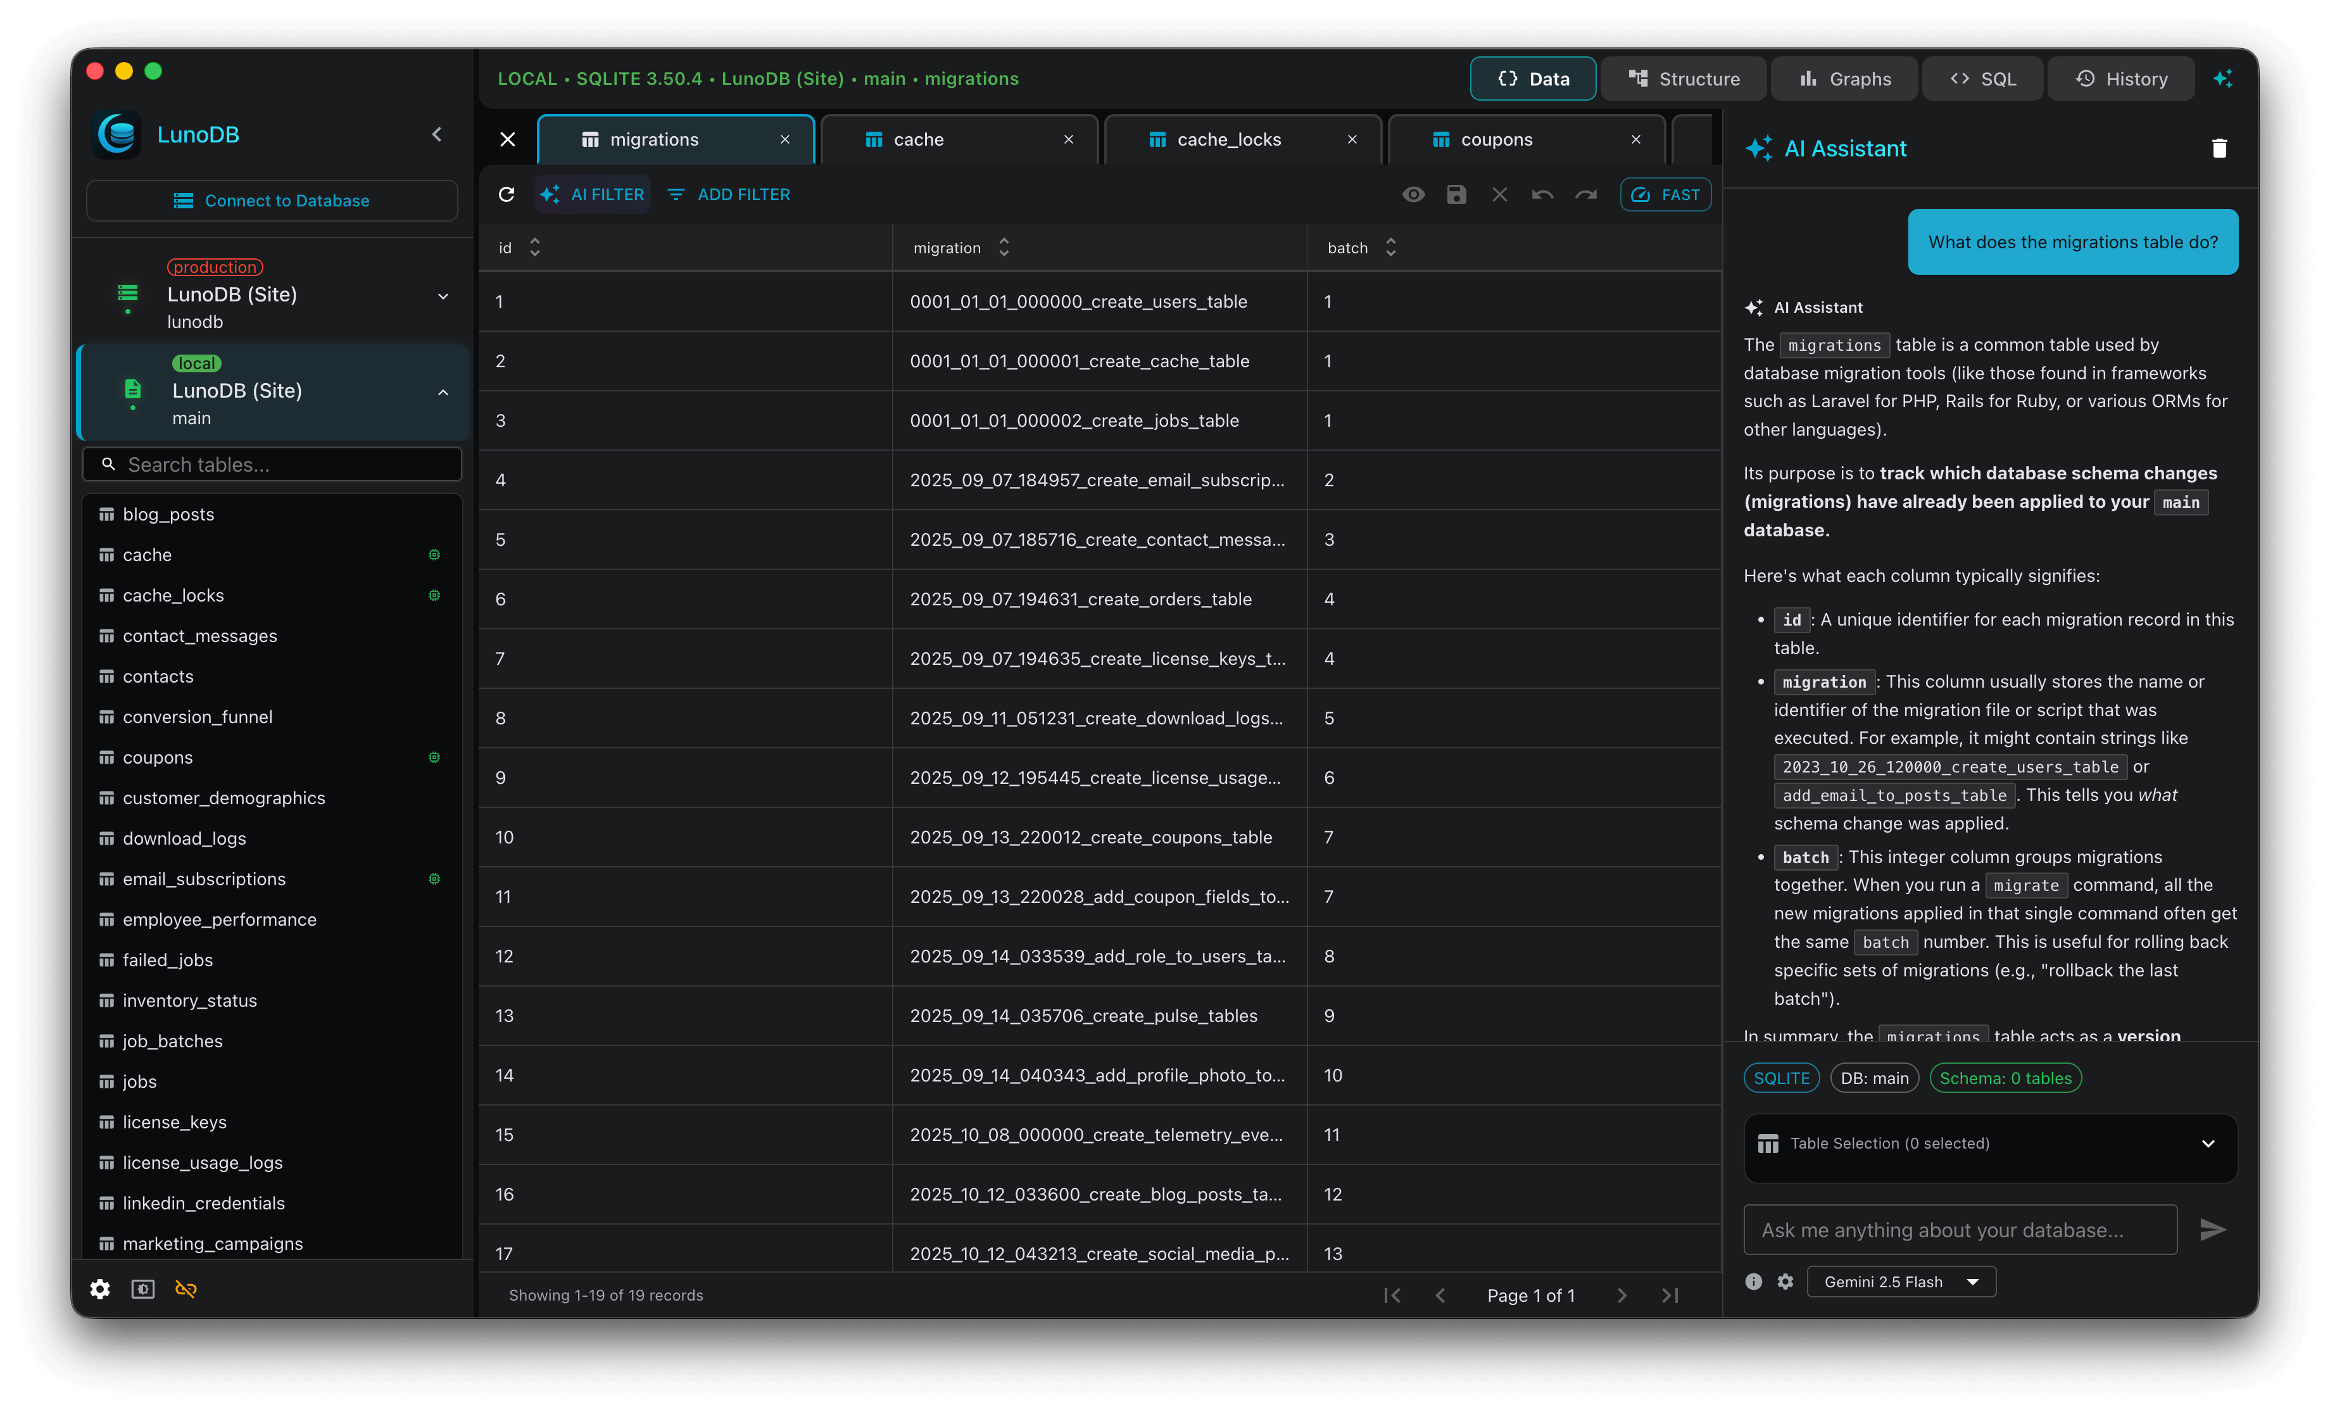Click the save changes floppy icon
The height and width of the screenshot is (1412, 2330).
tap(1456, 194)
